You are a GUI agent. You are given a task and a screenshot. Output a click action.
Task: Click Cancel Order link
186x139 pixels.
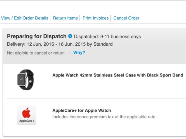click(126, 18)
